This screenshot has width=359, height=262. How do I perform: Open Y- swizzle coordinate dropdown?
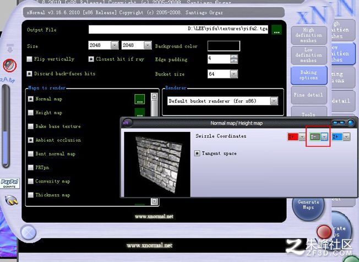[x=324, y=137]
